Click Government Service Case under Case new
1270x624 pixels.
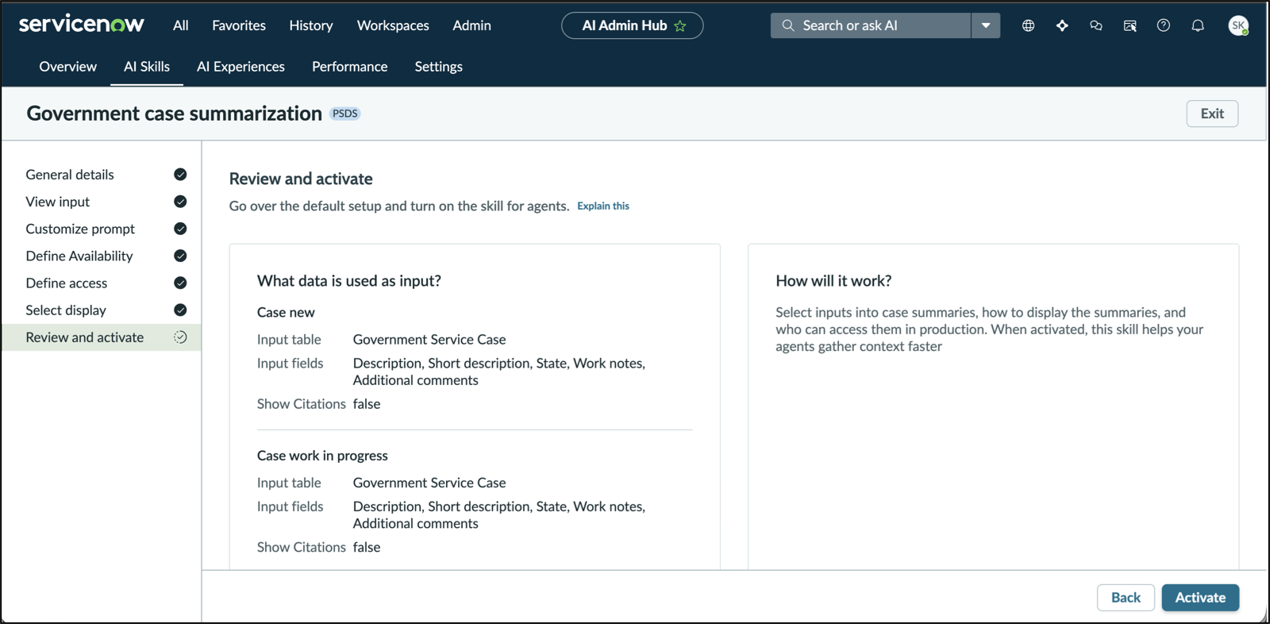(429, 340)
